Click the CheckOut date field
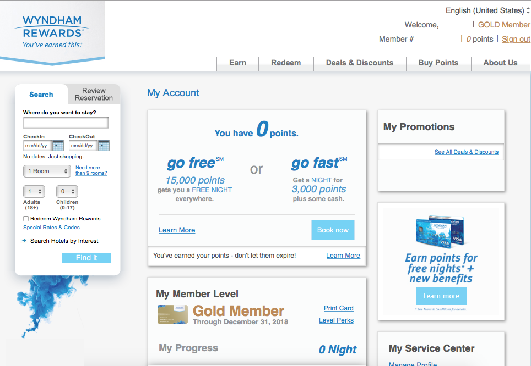The image size is (531, 366). tap(83, 146)
